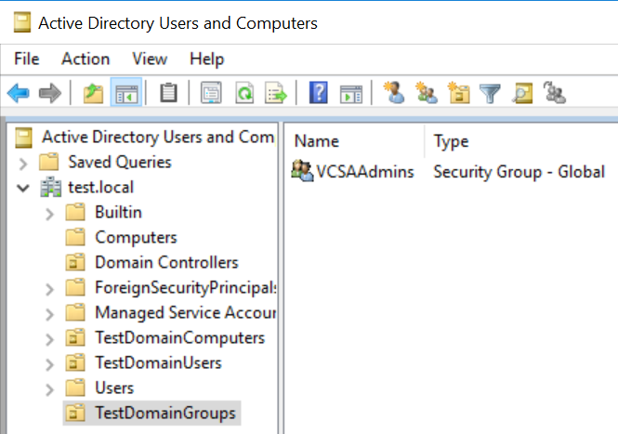Image resolution: width=618 pixels, height=434 pixels.
Task: Select Saved Queries in tree
Action: (x=120, y=162)
